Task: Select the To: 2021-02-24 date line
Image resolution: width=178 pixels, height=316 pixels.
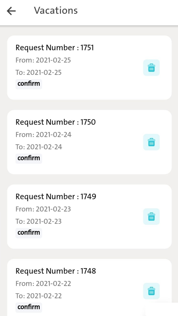Action: [x=39, y=147]
